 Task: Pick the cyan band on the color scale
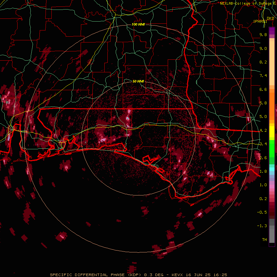pyautogui.click(x=272, y=169)
